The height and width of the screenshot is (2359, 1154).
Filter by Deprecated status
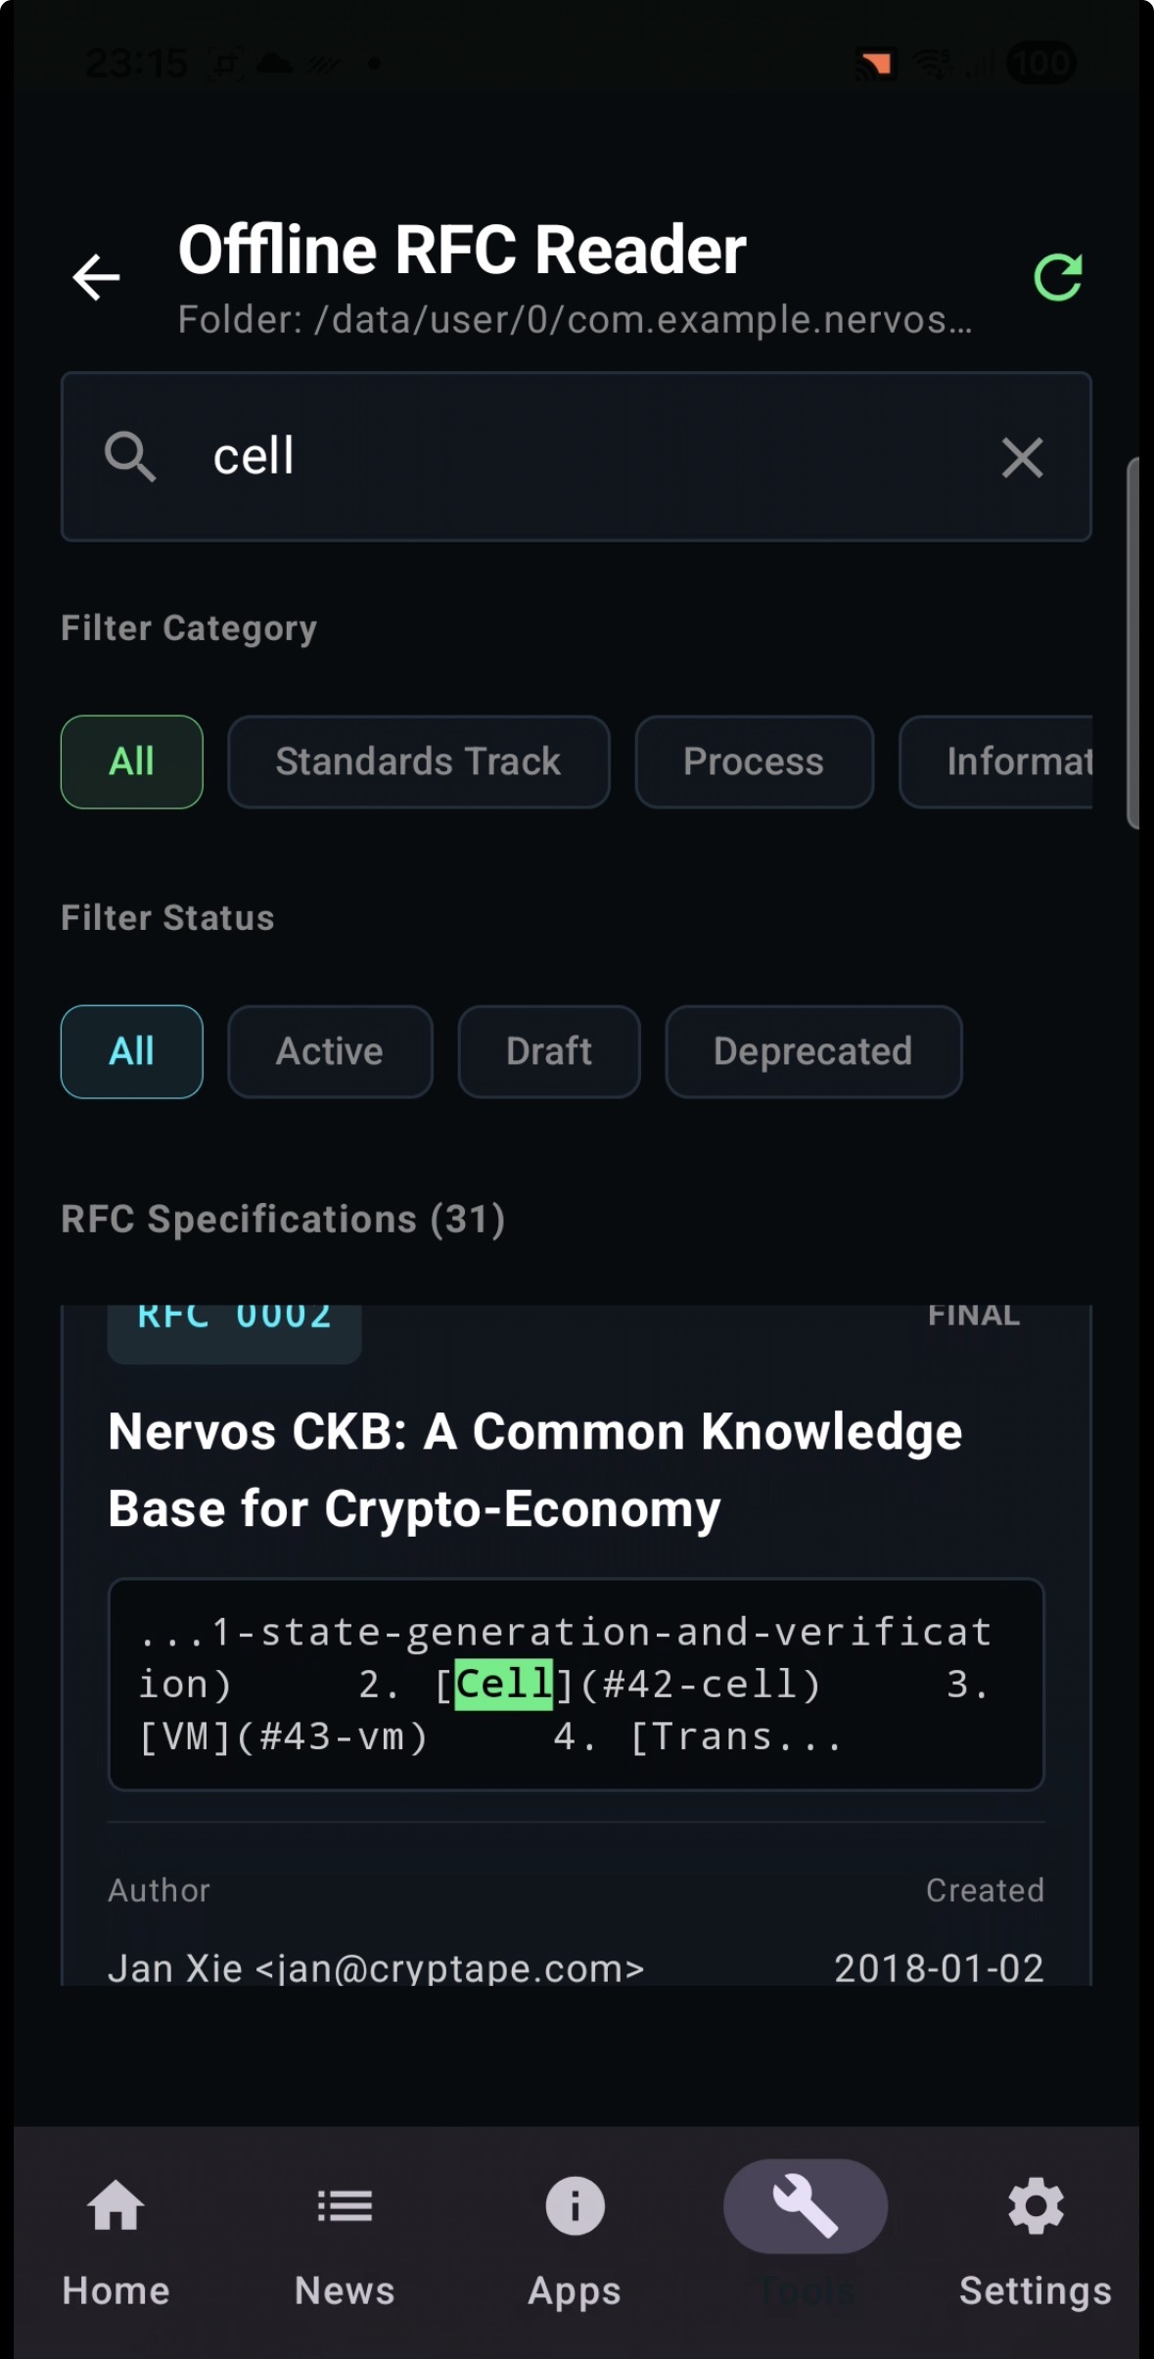[813, 1051]
